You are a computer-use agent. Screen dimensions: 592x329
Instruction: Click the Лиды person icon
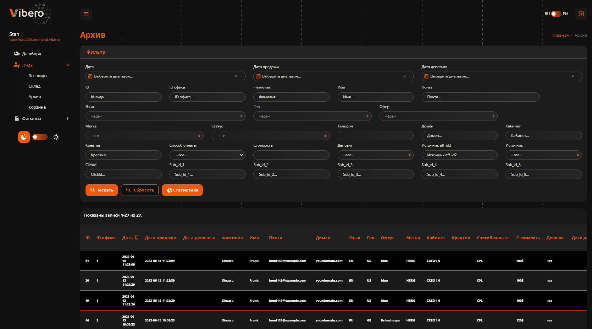pos(17,65)
